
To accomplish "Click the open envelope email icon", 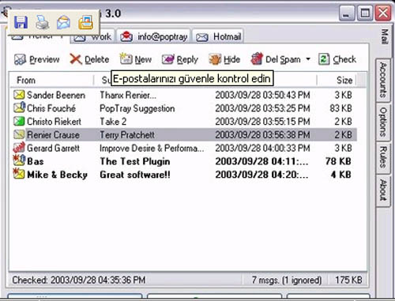I will [64, 22].
